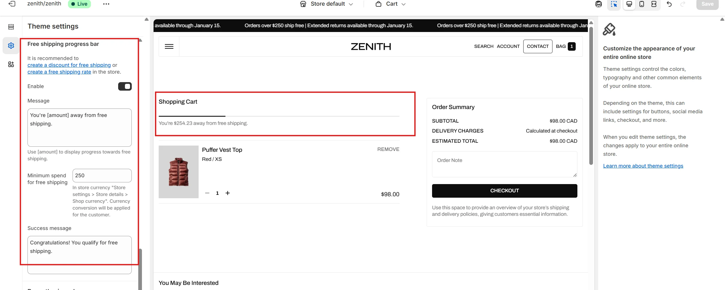
Task: Open the App embeds icon in sidebar
Action: 11,64
